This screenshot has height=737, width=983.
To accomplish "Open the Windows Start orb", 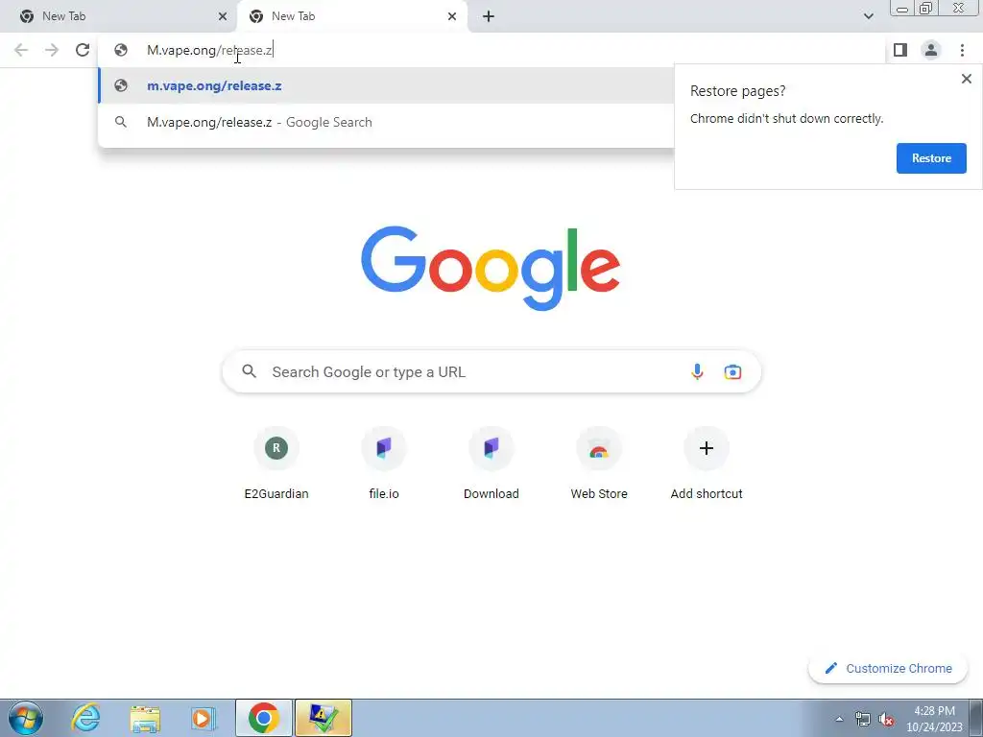I will pos(26,718).
